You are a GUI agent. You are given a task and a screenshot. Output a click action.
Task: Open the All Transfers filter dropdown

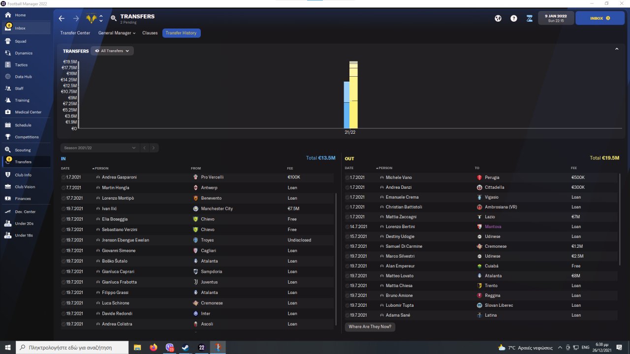pos(112,51)
